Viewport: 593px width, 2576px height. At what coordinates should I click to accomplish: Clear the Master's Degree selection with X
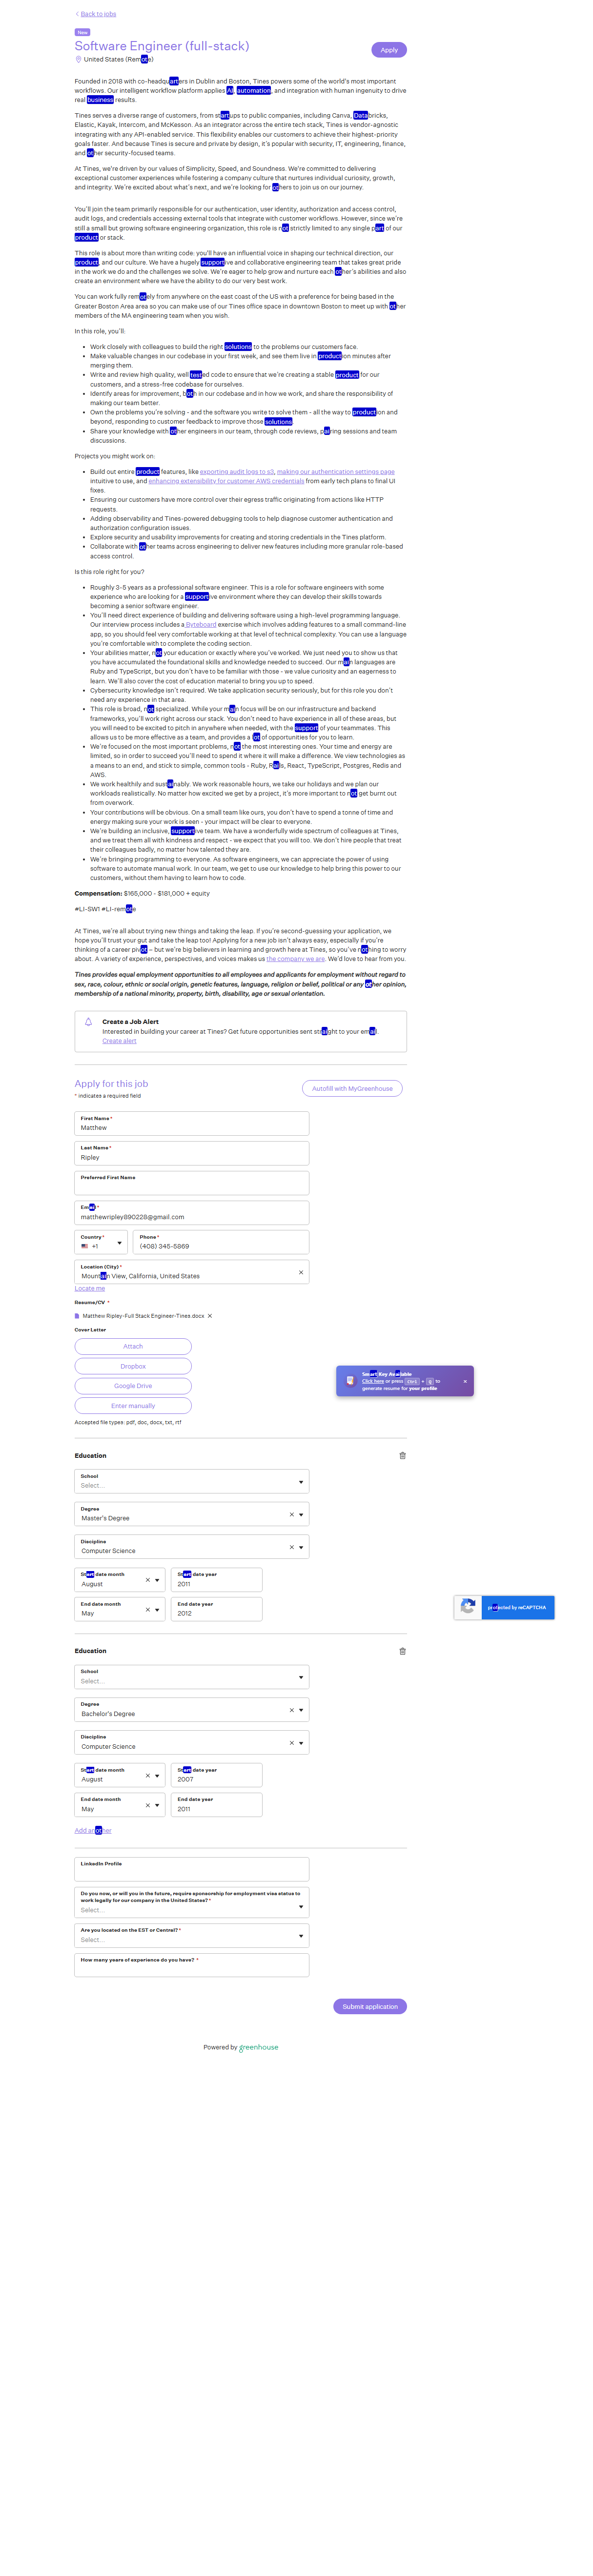coord(291,1514)
